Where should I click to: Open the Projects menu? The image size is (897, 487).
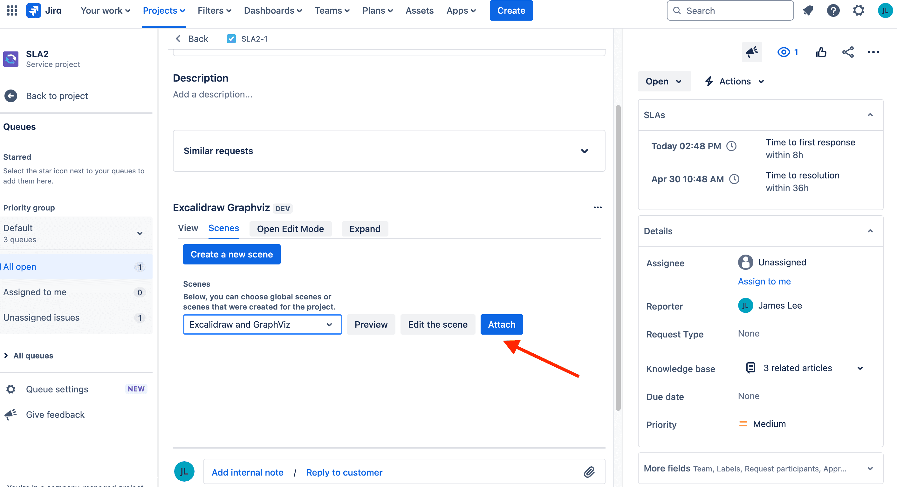(x=164, y=10)
